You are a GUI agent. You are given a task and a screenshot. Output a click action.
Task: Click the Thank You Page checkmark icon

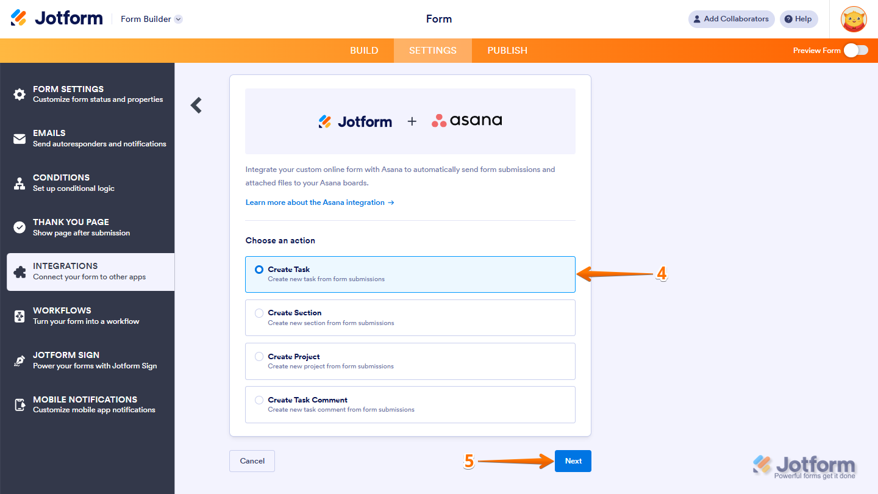point(20,226)
